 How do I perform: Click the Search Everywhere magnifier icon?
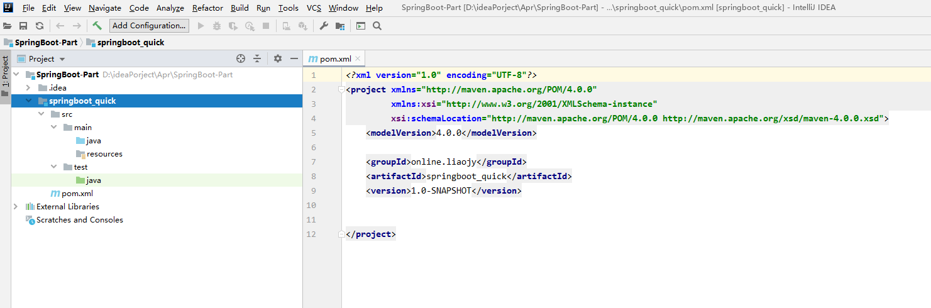click(x=377, y=26)
